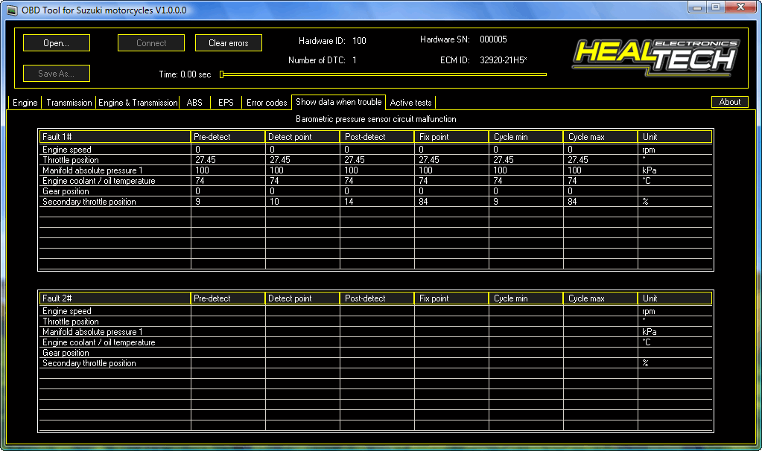
Task: Click Fault 1 Fix point header
Action: click(x=451, y=137)
